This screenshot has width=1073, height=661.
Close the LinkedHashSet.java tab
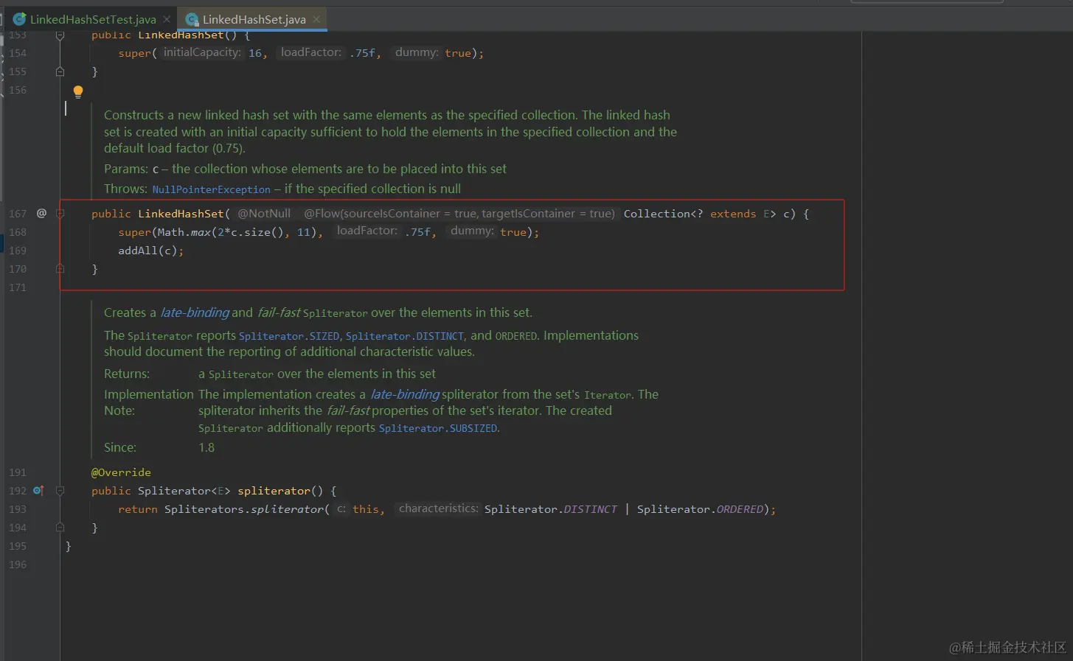pos(316,19)
